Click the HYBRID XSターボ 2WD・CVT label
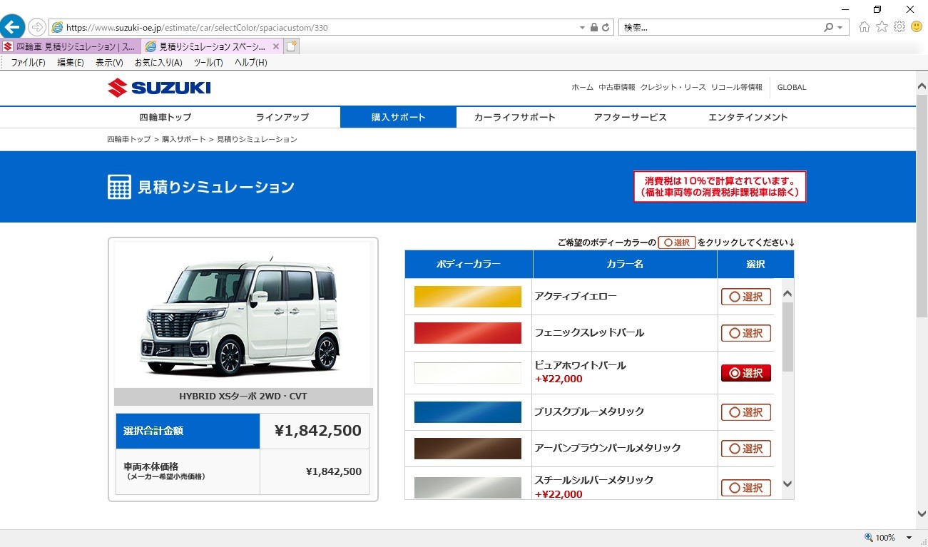Image resolution: width=928 pixels, height=547 pixels. pos(243,397)
